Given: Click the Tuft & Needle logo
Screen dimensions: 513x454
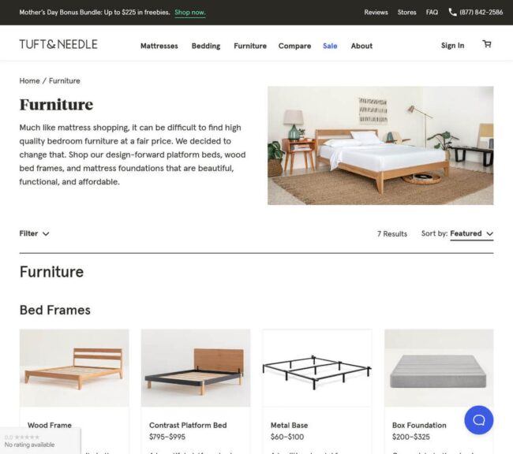Looking at the screenshot, I should click(x=58, y=44).
